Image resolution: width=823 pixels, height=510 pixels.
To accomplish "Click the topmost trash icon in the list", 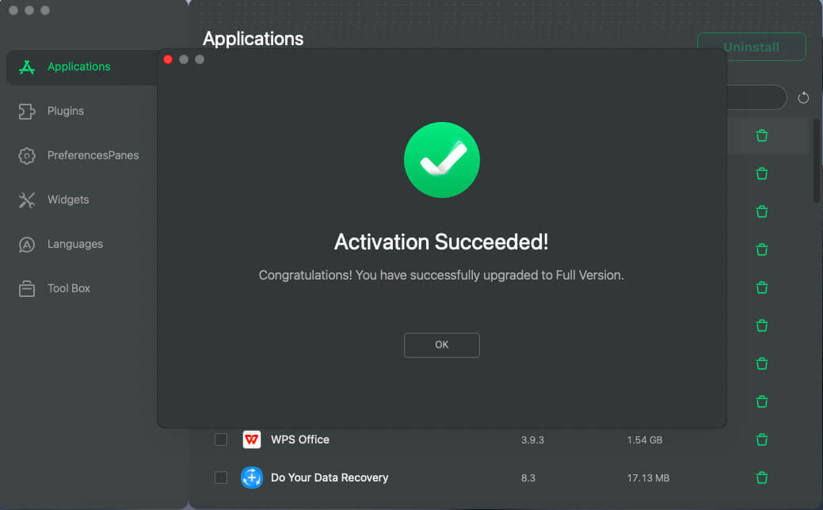I will (x=761, y=135).
